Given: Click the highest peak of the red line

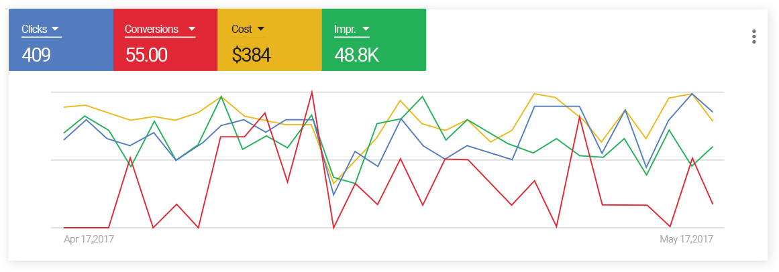Looking at the screenshot, I should [x=311, y=92].
